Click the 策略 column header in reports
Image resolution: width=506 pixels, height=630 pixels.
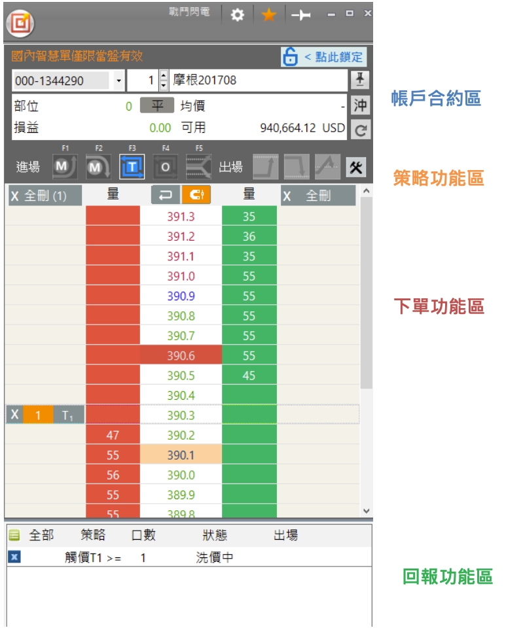point(93,535)
